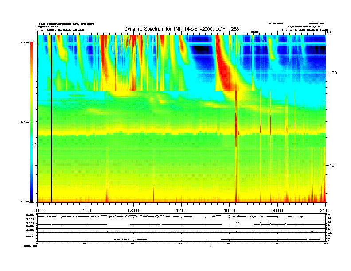Click the -125.00 color scale label
The width and height of the screenshot is (351, 271).
coord(24,42)
